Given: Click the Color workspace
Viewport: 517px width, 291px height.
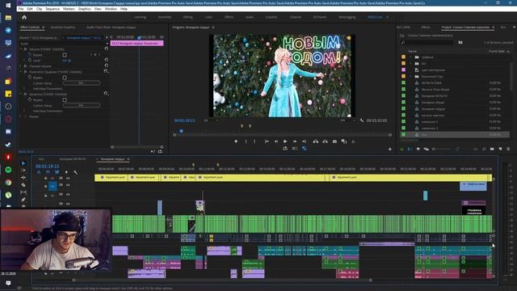Looking at the screenshot, I should (x=208, y=17).
